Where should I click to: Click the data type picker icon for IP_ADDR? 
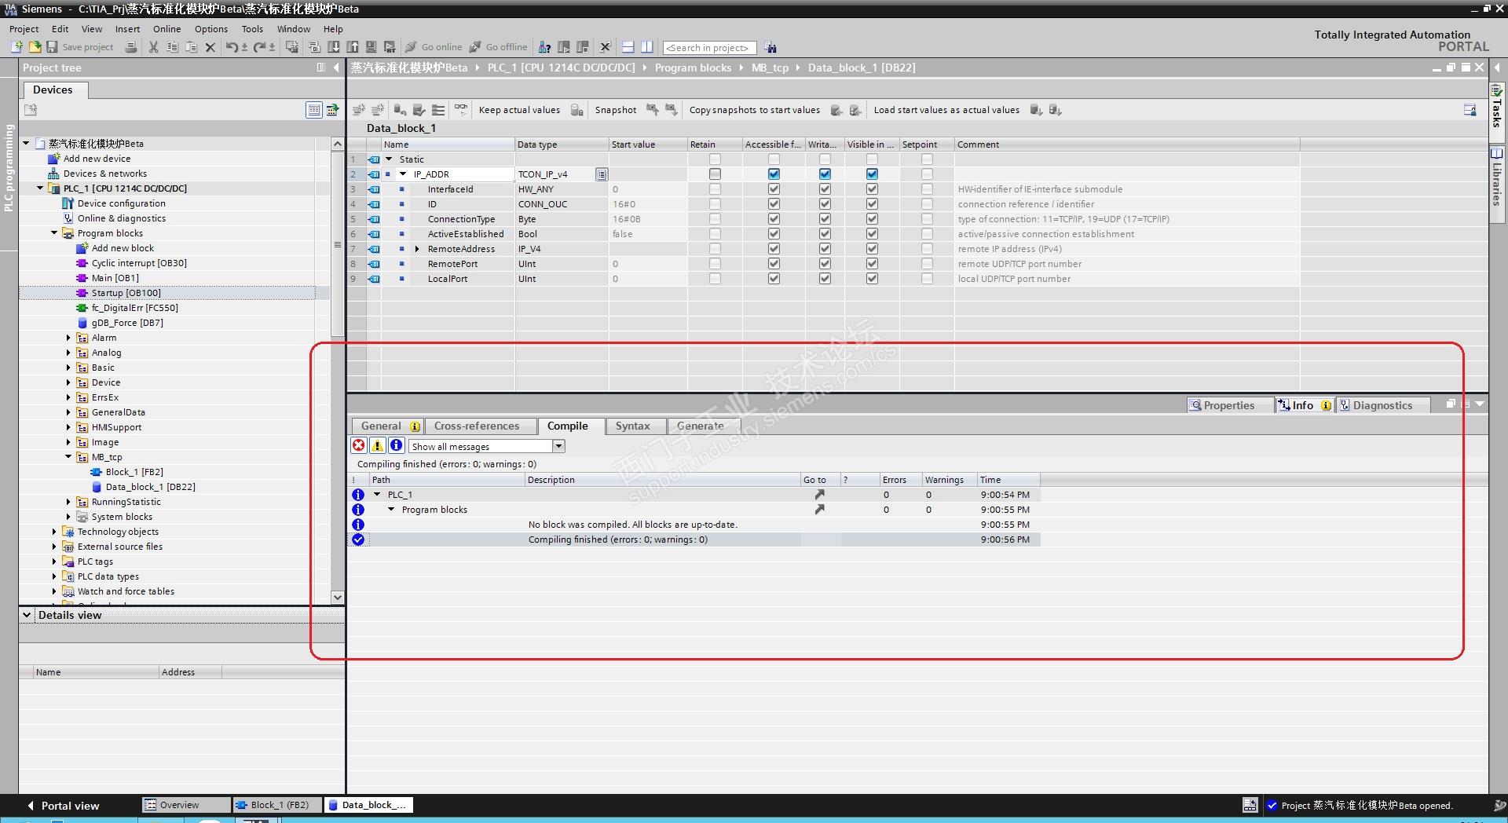601,174
